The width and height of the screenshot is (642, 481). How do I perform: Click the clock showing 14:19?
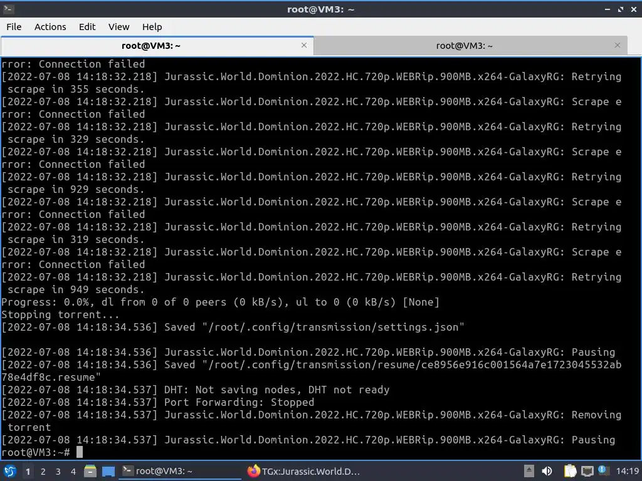click(627, 471)
